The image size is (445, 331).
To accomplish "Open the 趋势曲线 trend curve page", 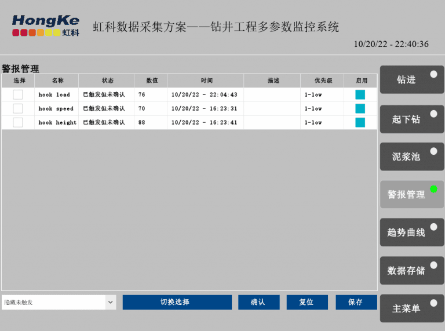I will (411, 232).
